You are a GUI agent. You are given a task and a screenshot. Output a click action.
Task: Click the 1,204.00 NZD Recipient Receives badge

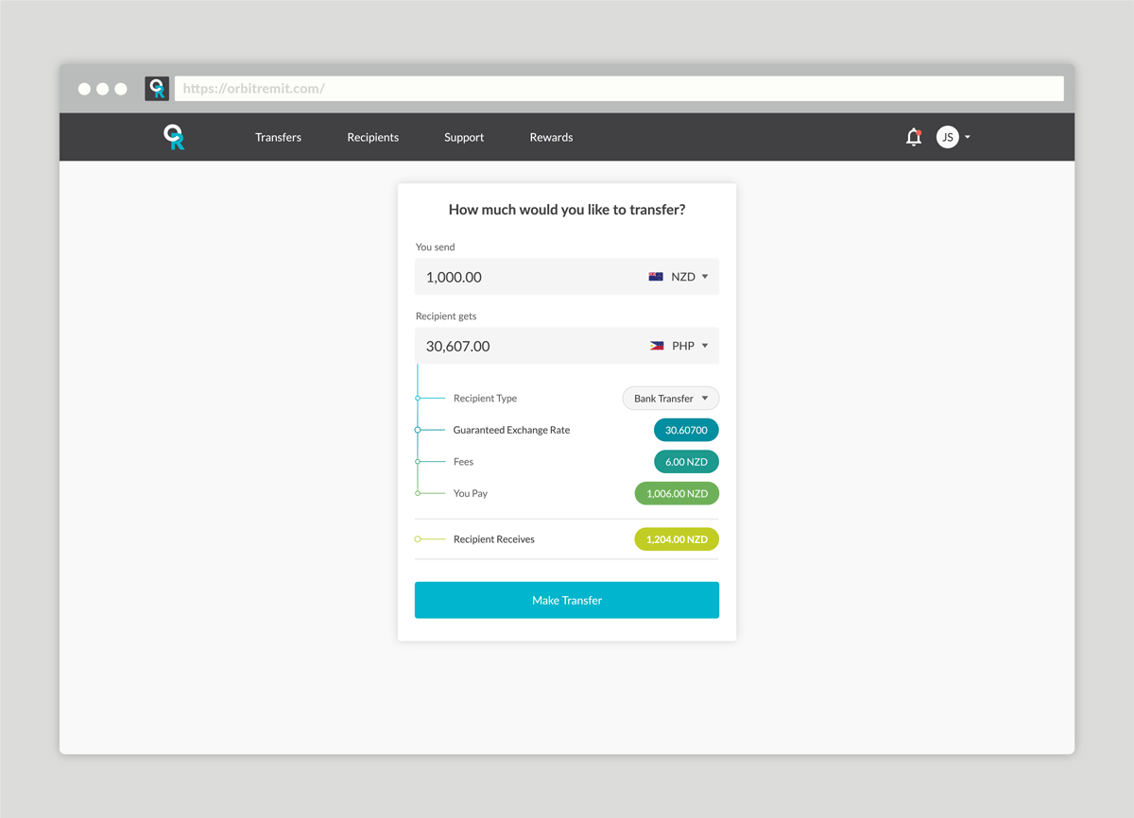pyautogui.click(x=677, y=539)
